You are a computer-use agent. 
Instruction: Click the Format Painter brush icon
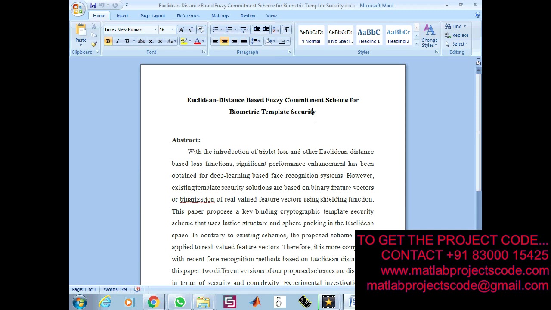click(94, 44)
